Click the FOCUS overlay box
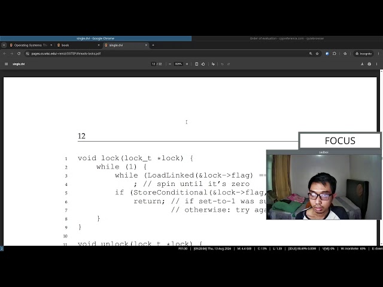The width and height of the screenshot is (383, 287). tap(340, 141)
